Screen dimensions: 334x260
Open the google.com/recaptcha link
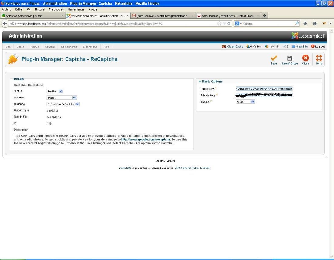146,139
